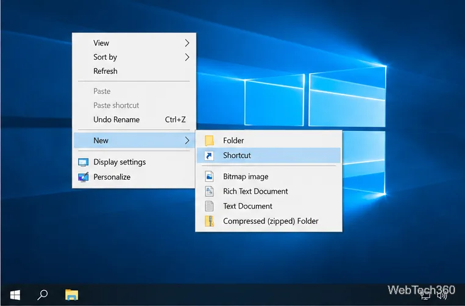This screenshot has width=465, height=306.
Task: Launch File Explorer from the taskbar
Action: (x=71, y=295)
